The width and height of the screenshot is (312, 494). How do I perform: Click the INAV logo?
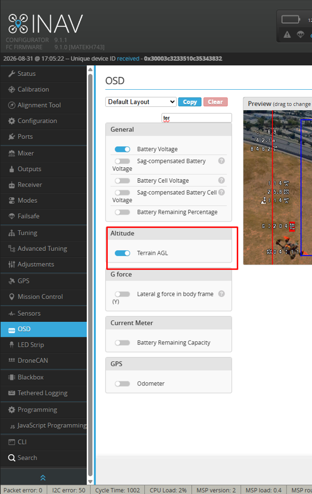[x=45, y=24]
